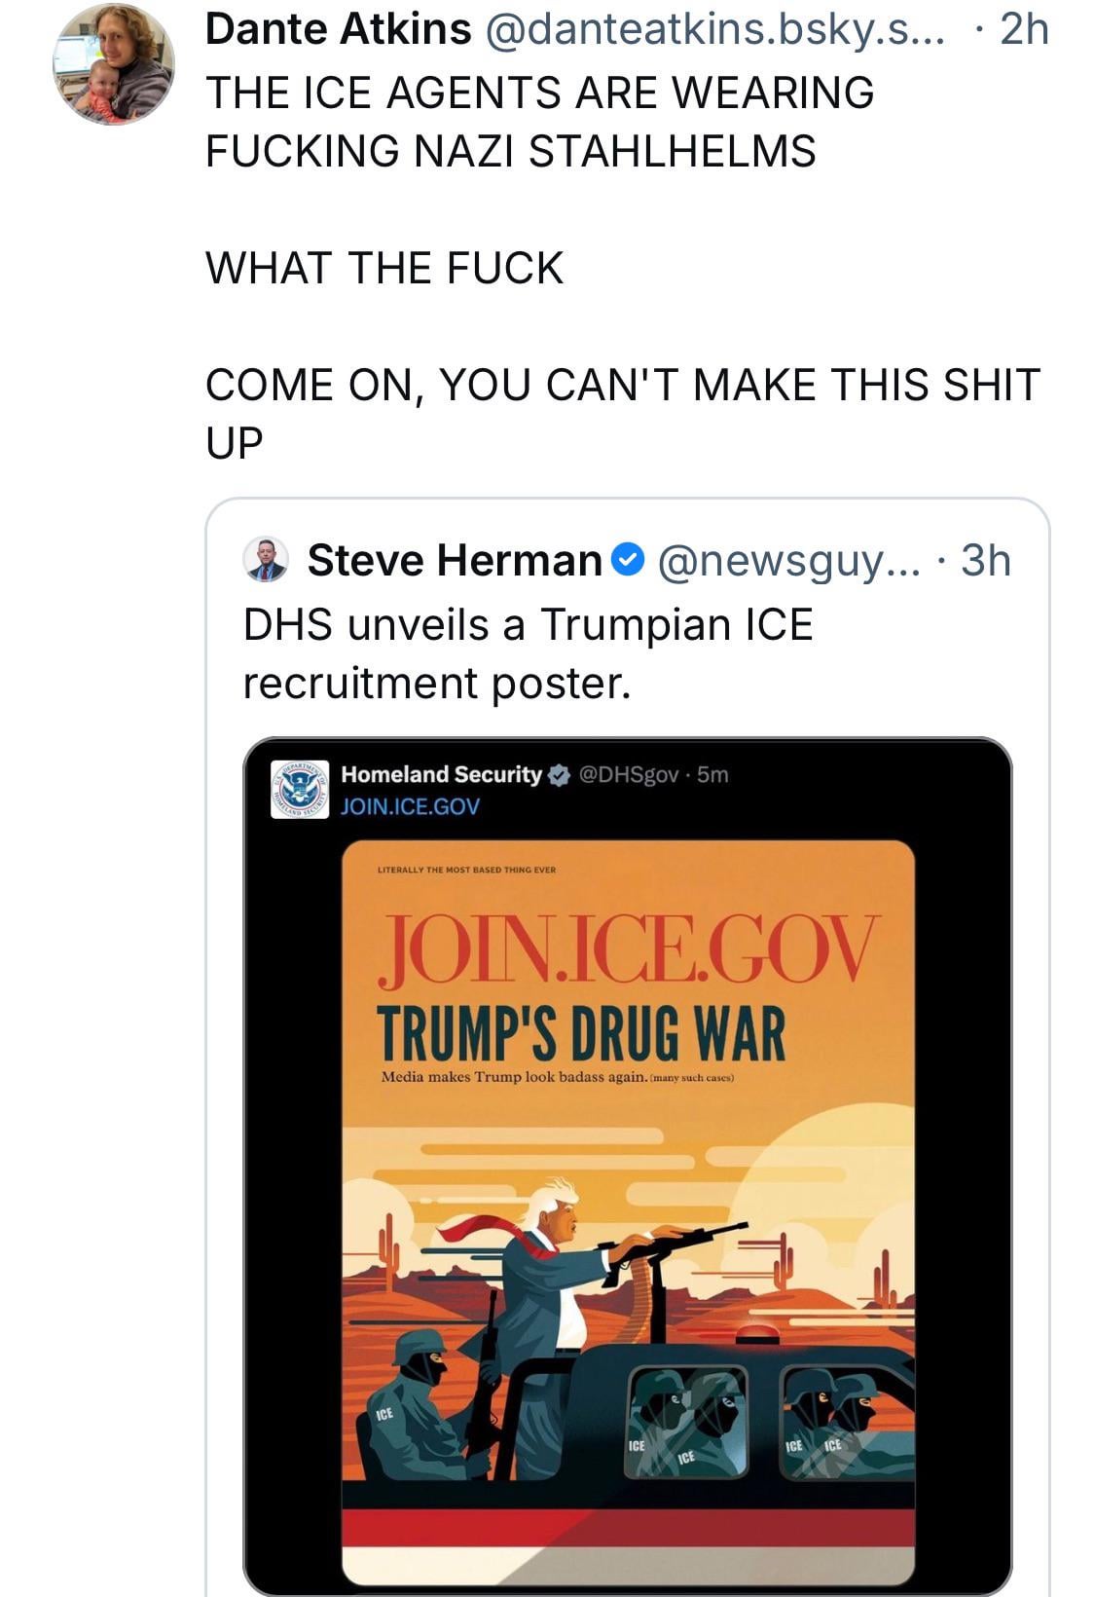Open the @danteatkins.bsky.s... handle
The width and height of the screenshot is (1095, 1597).
pos(712,30)
